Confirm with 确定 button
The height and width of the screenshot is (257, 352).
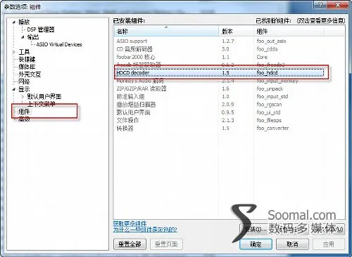(x=256, y=244)
